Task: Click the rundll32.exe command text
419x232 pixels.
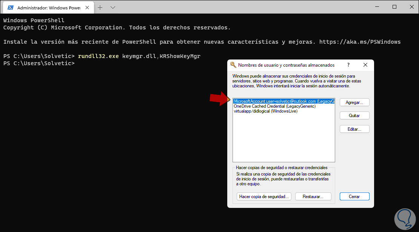Action: tap(99, 56)
